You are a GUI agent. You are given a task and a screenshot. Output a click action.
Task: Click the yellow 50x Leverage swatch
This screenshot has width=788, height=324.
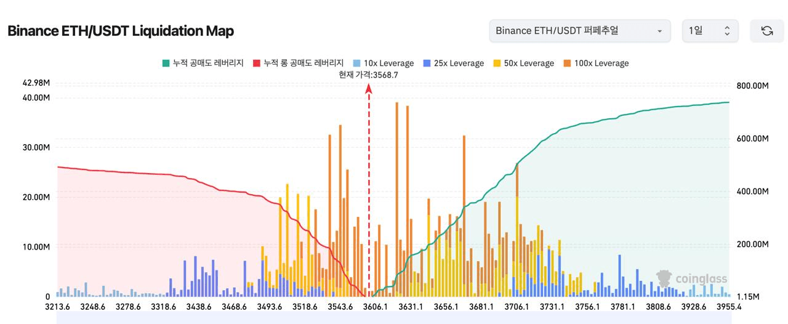pyautogui.click(x=497, y=63)
